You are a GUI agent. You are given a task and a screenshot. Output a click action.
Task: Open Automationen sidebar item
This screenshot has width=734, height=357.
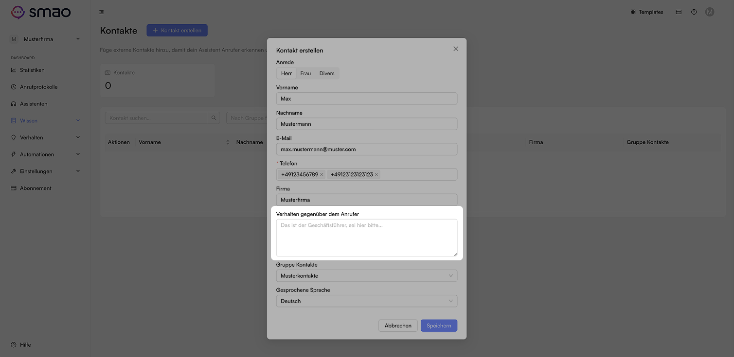[37, 154]
